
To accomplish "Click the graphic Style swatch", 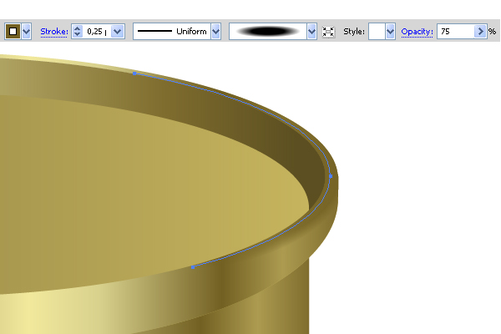I will (x=377, y=32).
